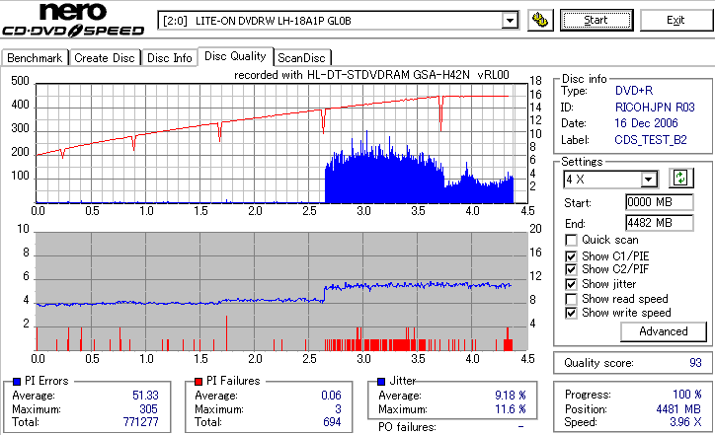Click PI Errors total 771277
This screenshot has height=435, width=715.
[140, 422]
